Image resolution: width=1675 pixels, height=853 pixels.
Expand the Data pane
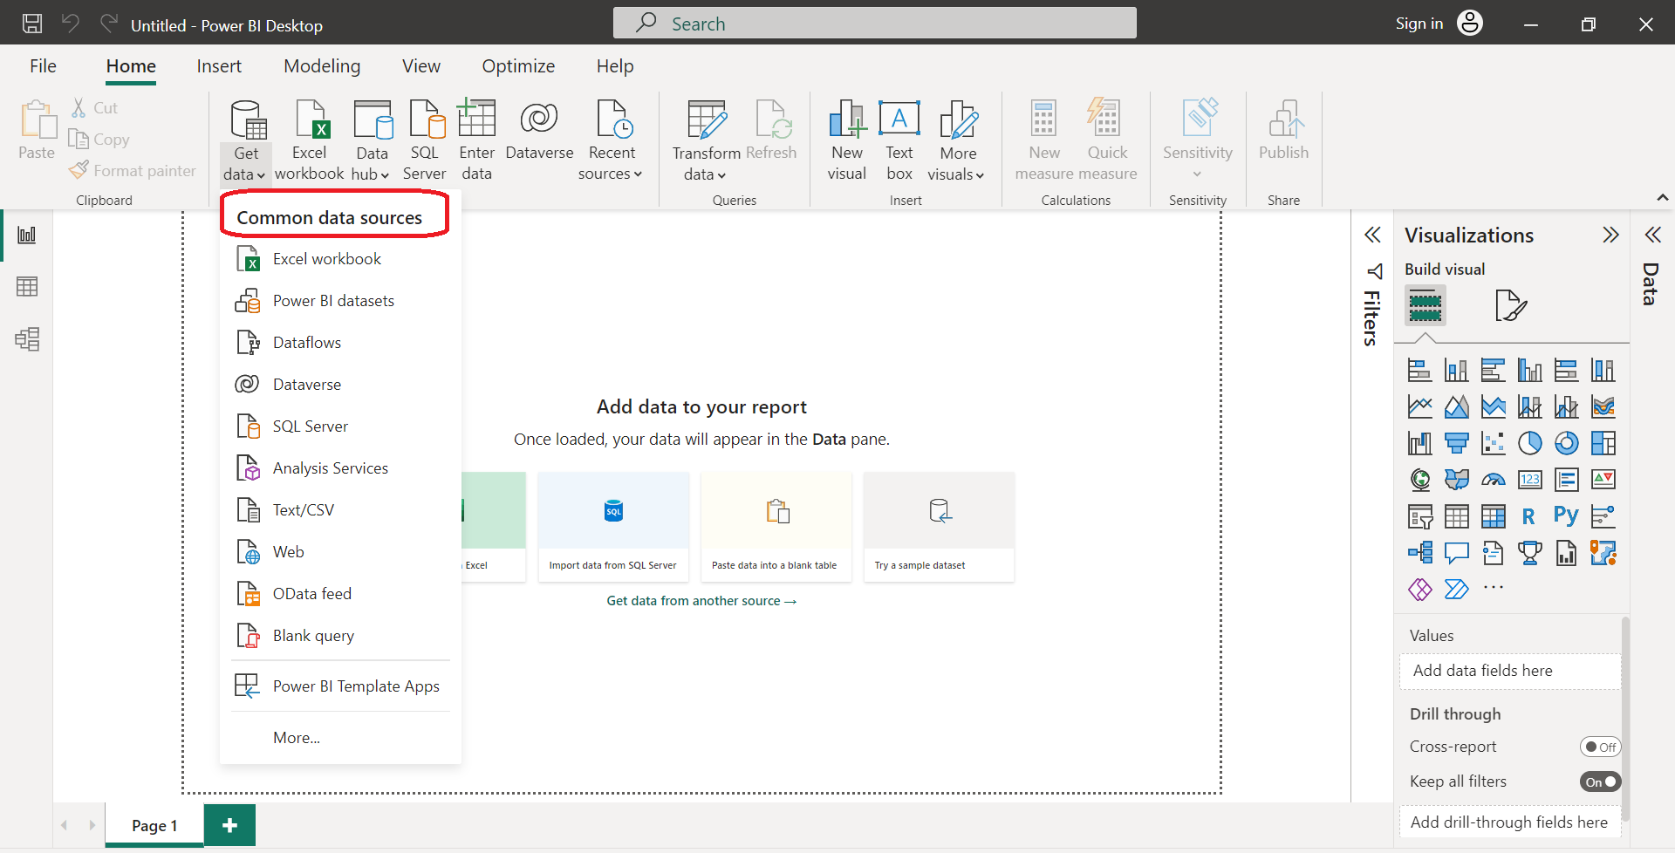tap(1652, 235)
